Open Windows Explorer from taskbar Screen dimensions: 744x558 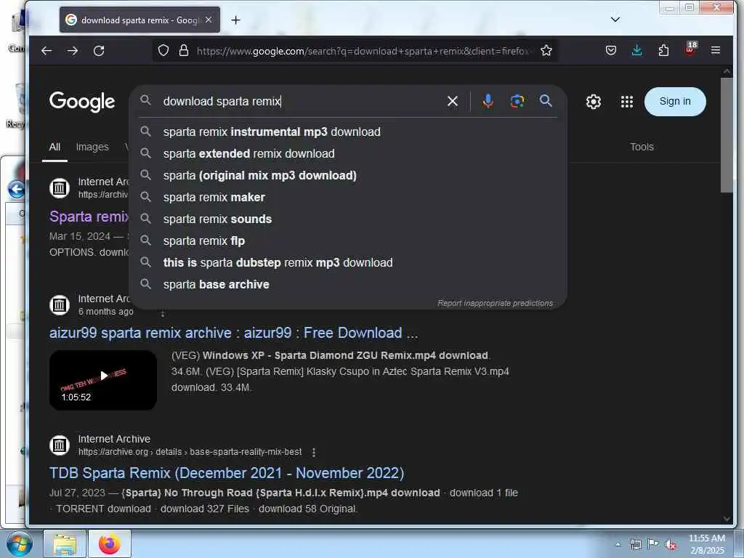coord(65,543)
